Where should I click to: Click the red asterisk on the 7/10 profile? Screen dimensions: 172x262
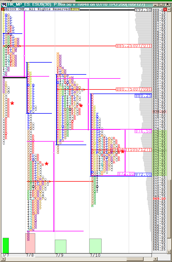123,152
